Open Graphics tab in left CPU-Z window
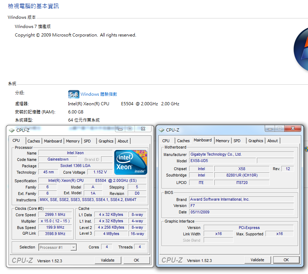 pos(106,141)
